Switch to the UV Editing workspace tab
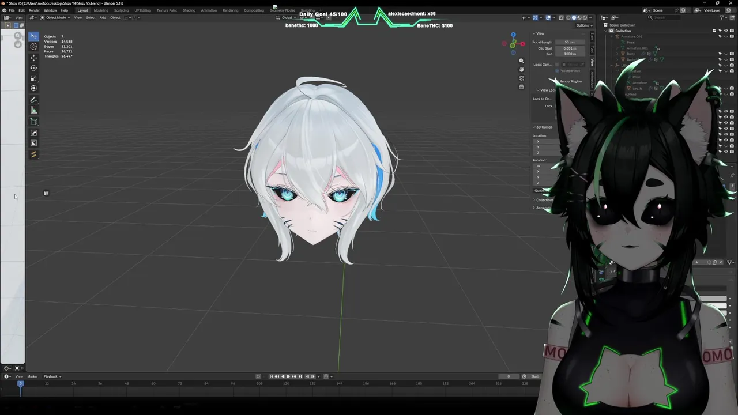738x415 pixels. [142, 10]
